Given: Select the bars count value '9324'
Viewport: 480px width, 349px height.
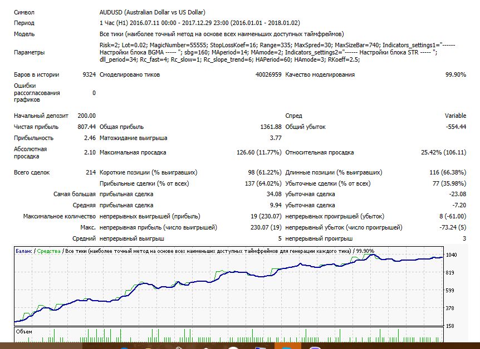Looking at the screenshot, I should point(89,74).
